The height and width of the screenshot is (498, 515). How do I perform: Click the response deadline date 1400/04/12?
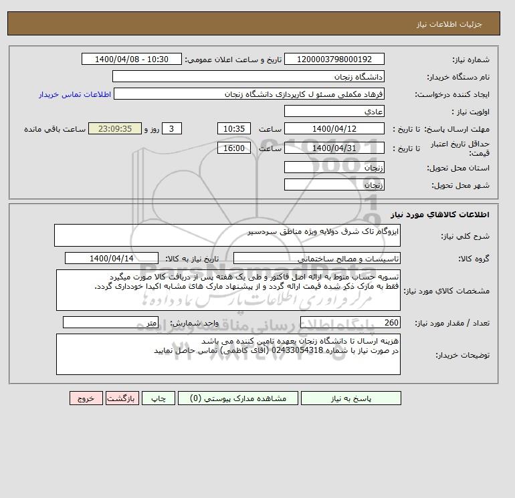click(334, 129)
